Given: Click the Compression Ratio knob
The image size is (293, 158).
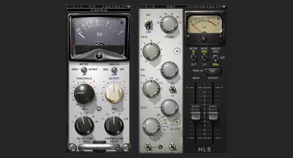Looking at the screenshot, I should tap(114, 125).
